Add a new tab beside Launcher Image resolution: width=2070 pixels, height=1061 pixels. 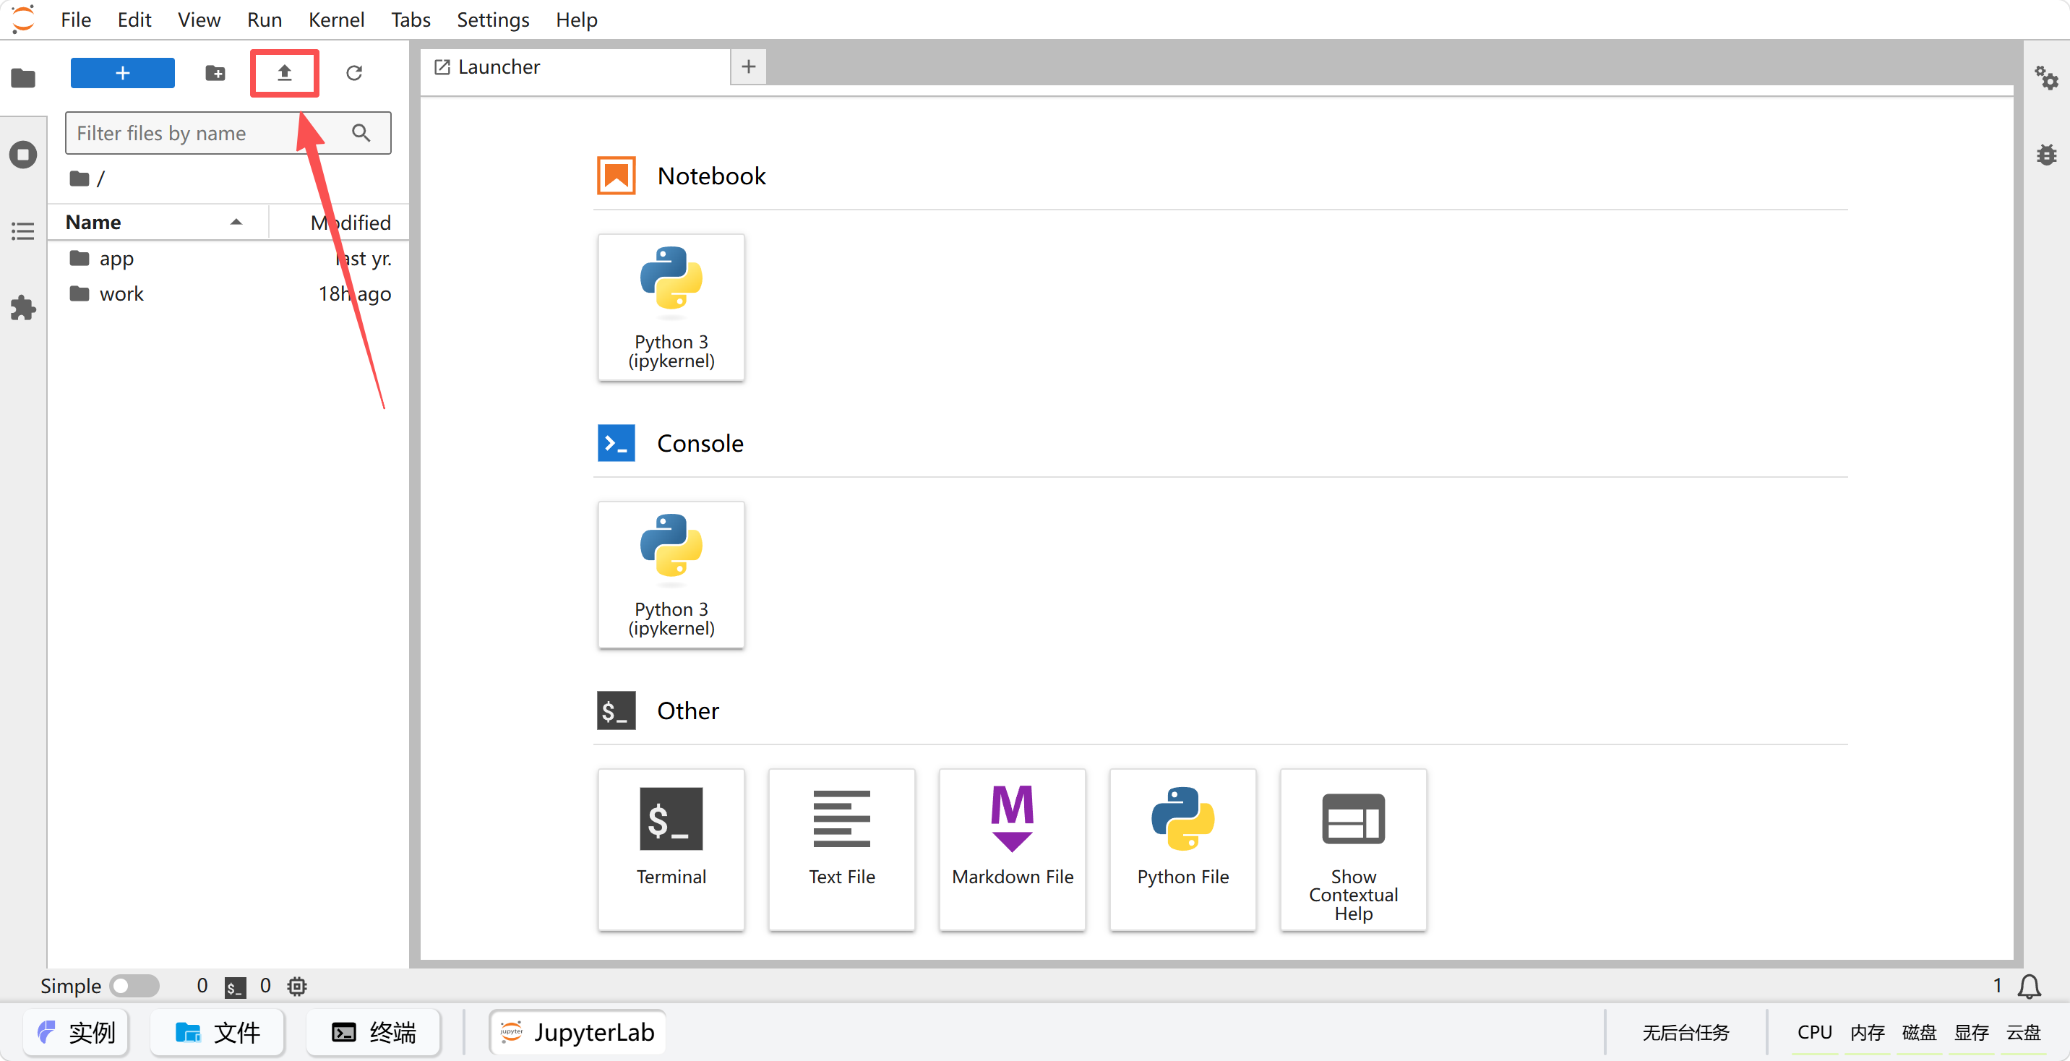pyautogui.click(x=748, y=66)
